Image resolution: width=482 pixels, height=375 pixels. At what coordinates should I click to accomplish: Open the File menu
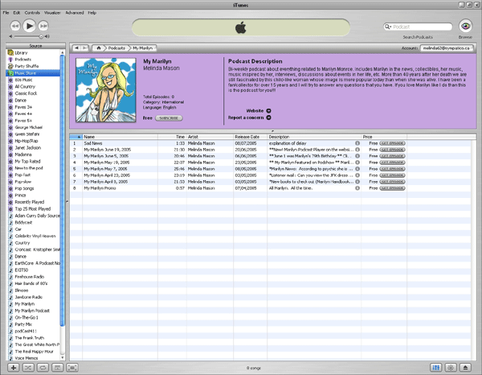pyautogui.click(x=6, y=13)
